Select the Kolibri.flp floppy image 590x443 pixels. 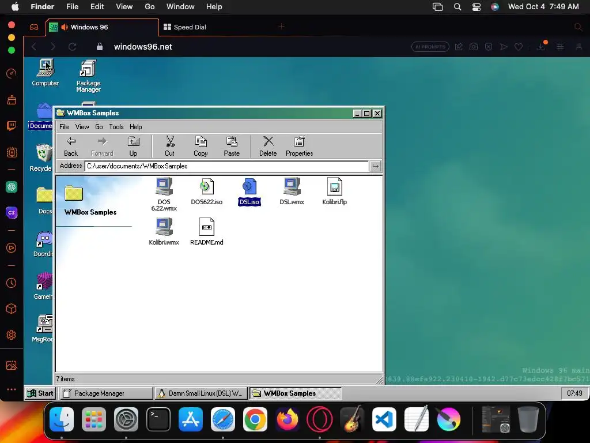click(335, 192)
